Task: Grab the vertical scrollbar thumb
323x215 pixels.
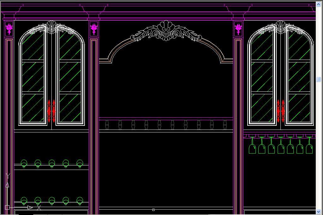Action: [319, 79]
